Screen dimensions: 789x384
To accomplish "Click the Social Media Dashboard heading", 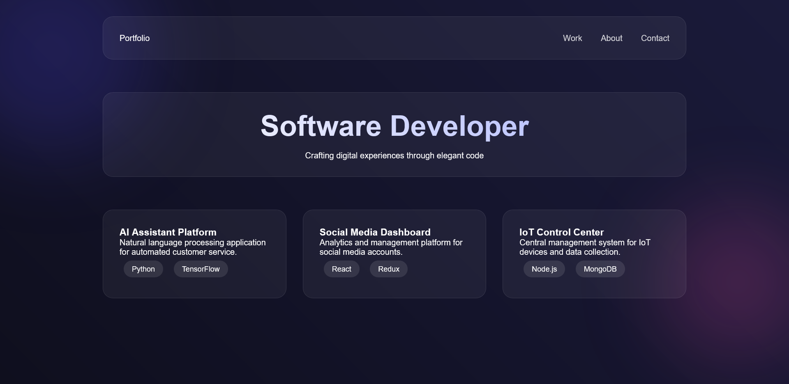I will click(374, 232).
